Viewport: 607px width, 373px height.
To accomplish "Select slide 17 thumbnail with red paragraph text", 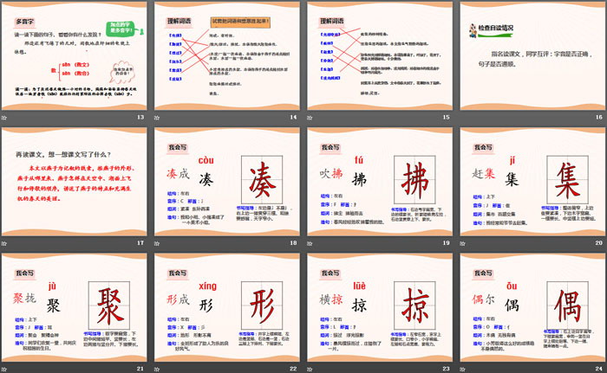I will coord(75,182).
